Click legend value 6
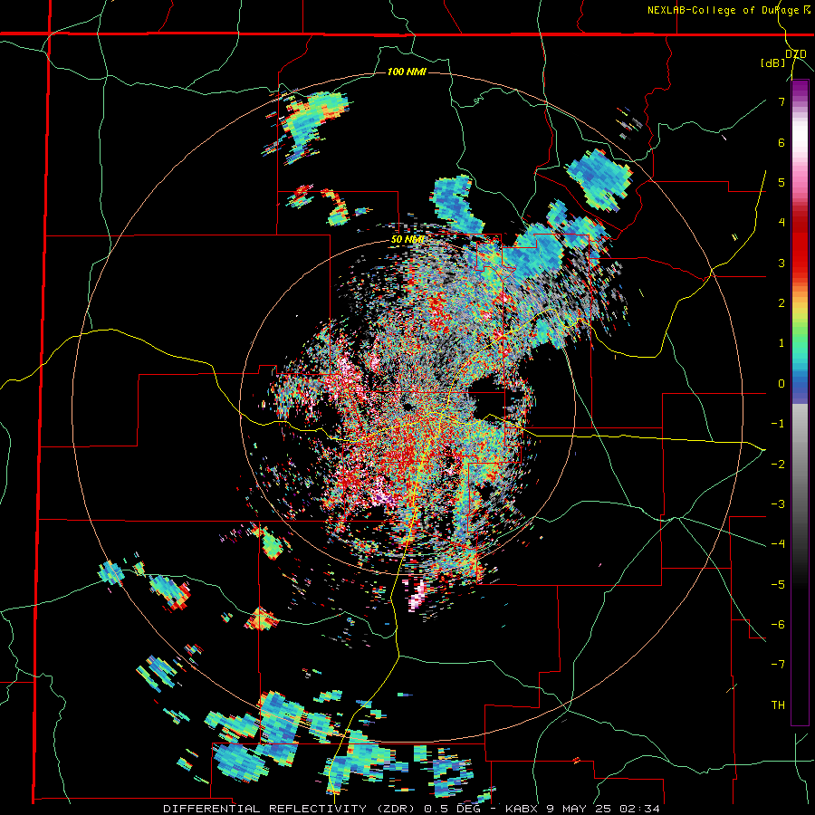The width and height of the screenshot is (815, 815). (x=781, y=142)
